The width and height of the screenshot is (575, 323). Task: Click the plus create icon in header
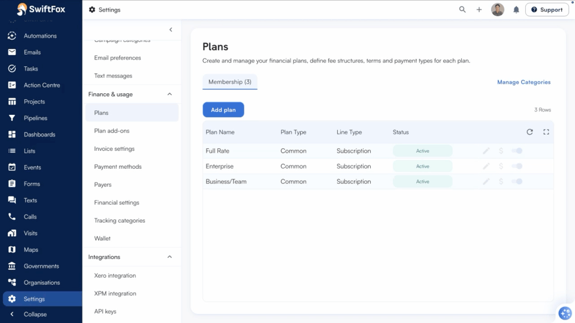click(x=479, y=10)
